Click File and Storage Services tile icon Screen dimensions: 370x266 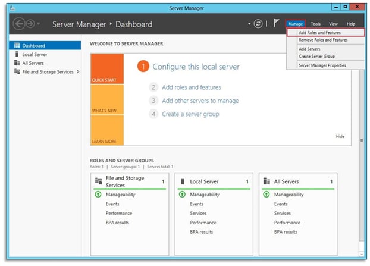click(x=98, y=181)
